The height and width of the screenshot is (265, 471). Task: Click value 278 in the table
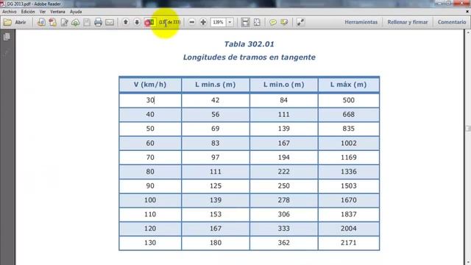point(284,200)
